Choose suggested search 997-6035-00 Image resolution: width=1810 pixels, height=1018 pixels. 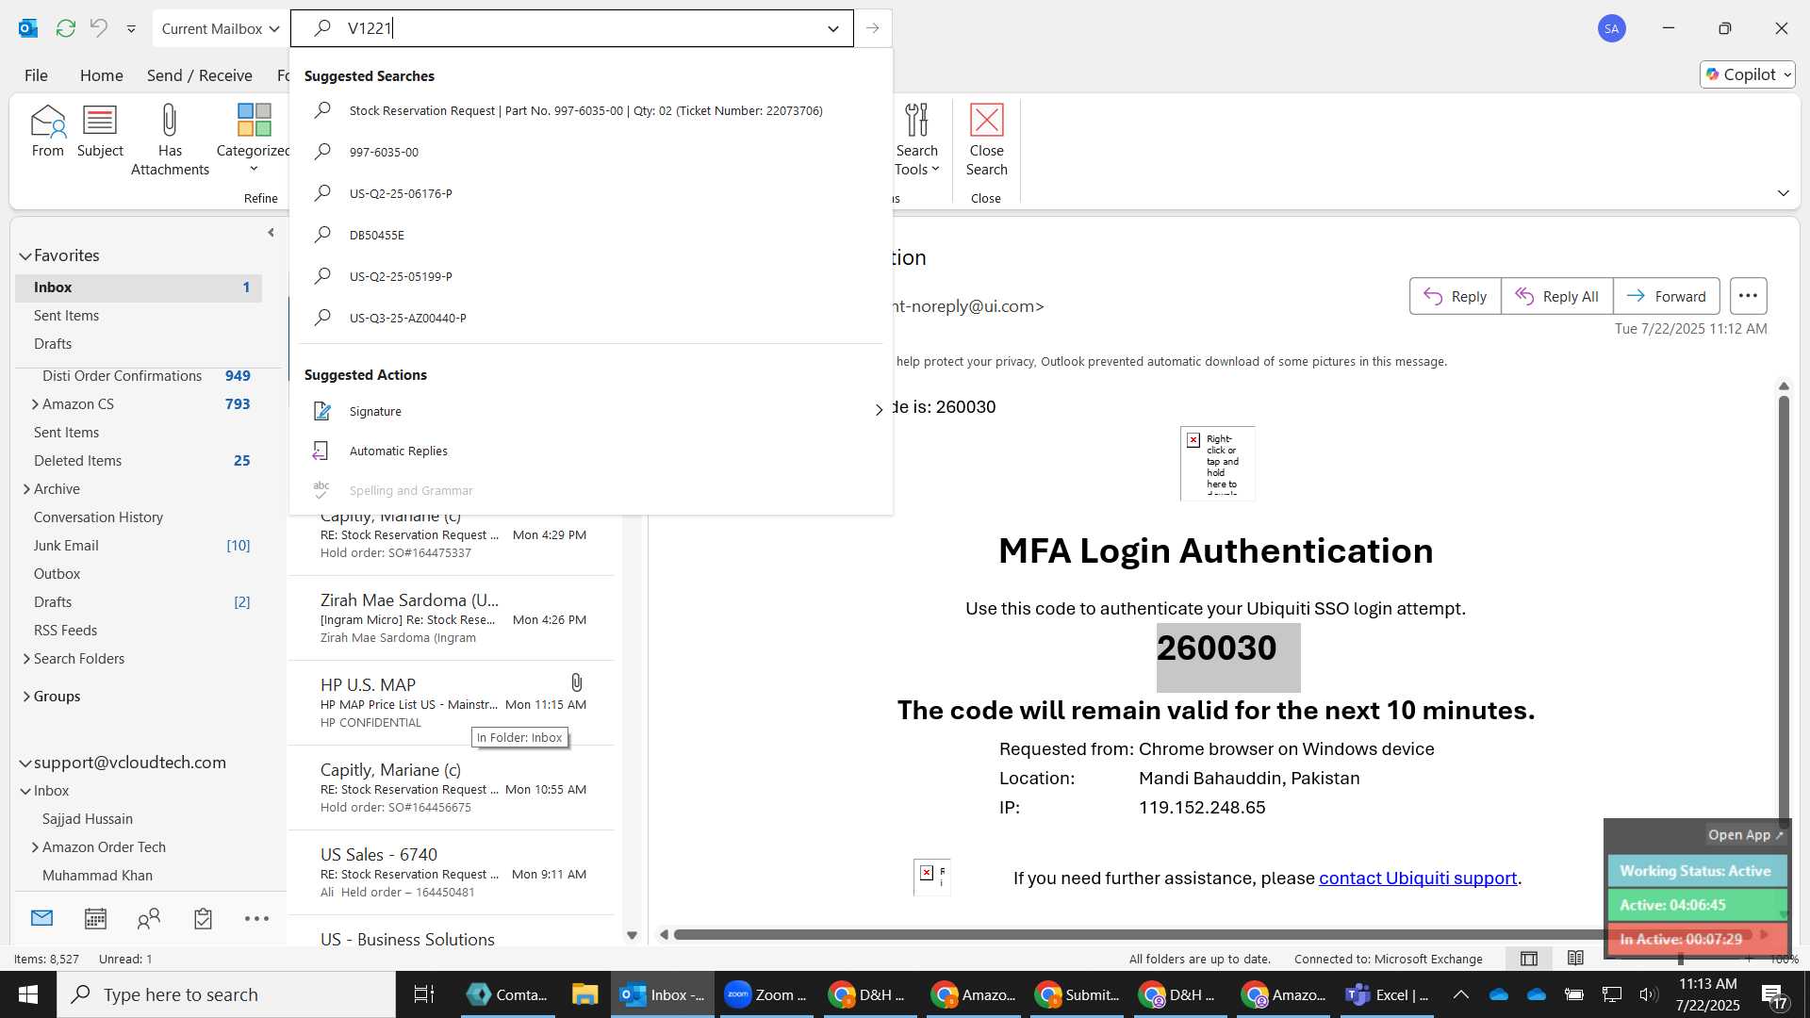pos(591,152)
